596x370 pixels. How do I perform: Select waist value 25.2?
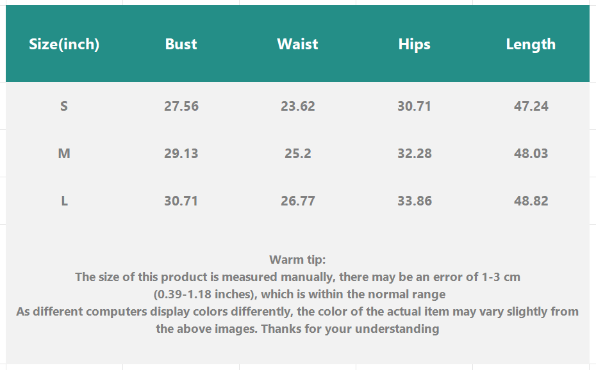(x=298, y=154)
